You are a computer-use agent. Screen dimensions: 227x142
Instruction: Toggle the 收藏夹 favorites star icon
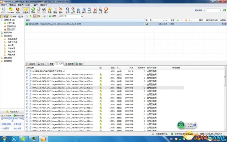click(x=26, y=10)
